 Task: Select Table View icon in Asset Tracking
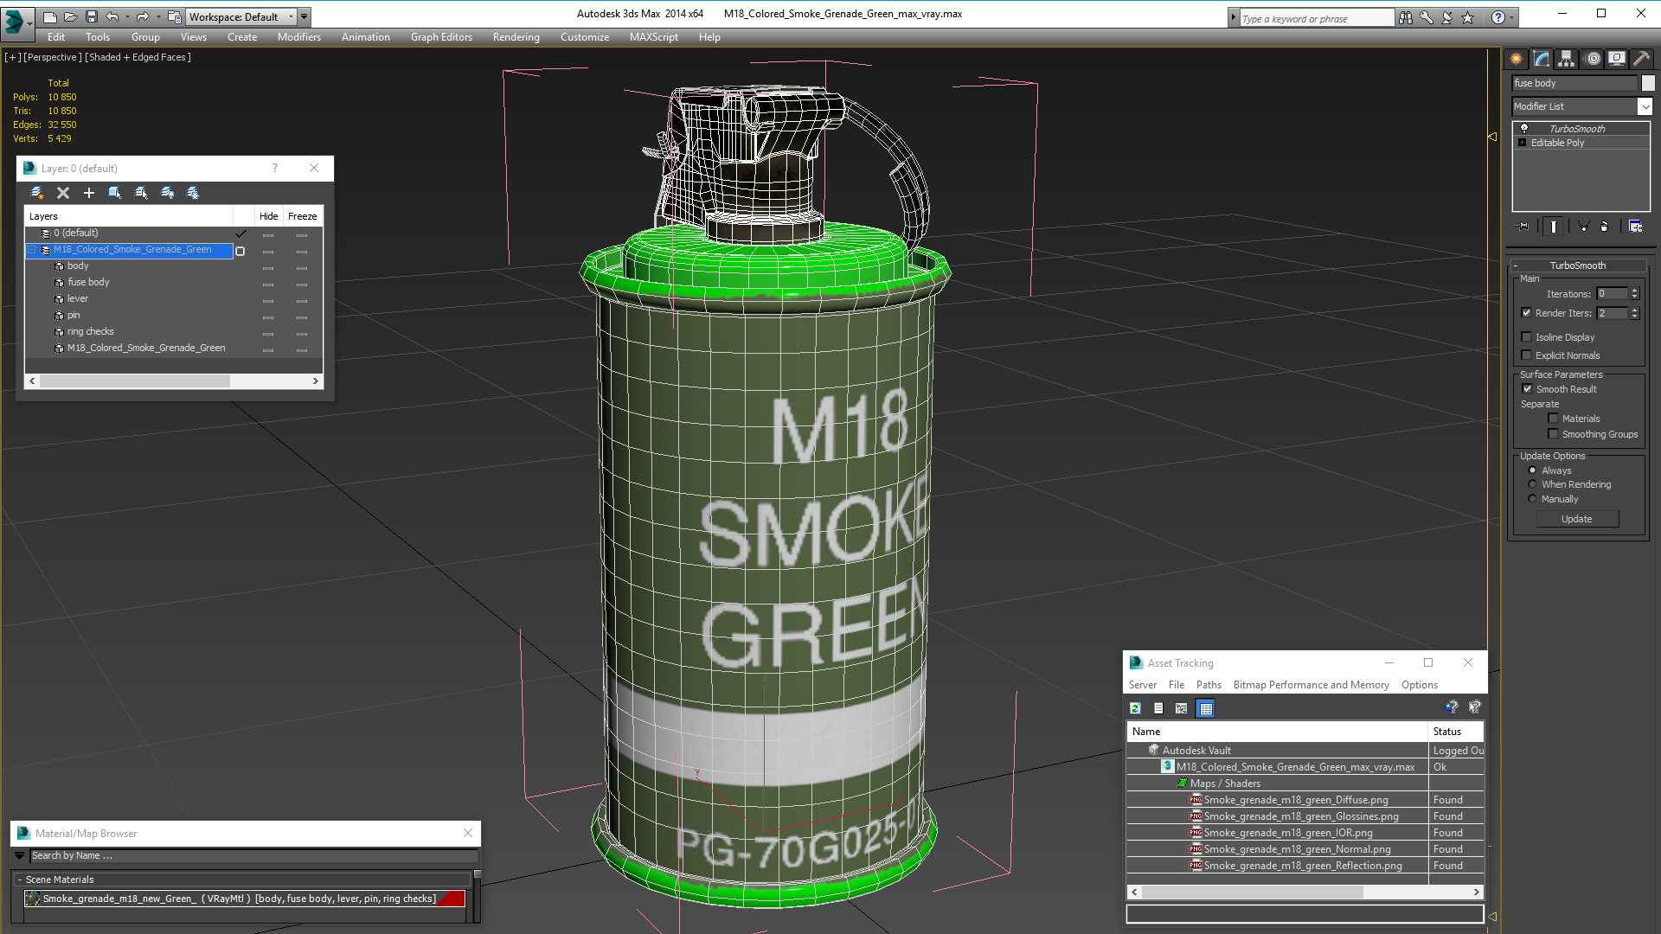coord(1205,708)
